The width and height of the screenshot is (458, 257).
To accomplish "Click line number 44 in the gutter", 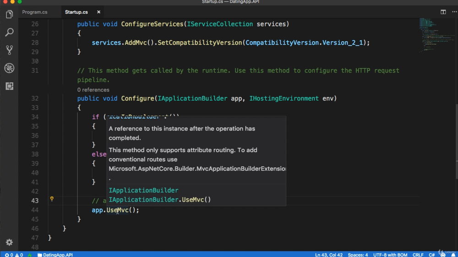I will [35, 210].
